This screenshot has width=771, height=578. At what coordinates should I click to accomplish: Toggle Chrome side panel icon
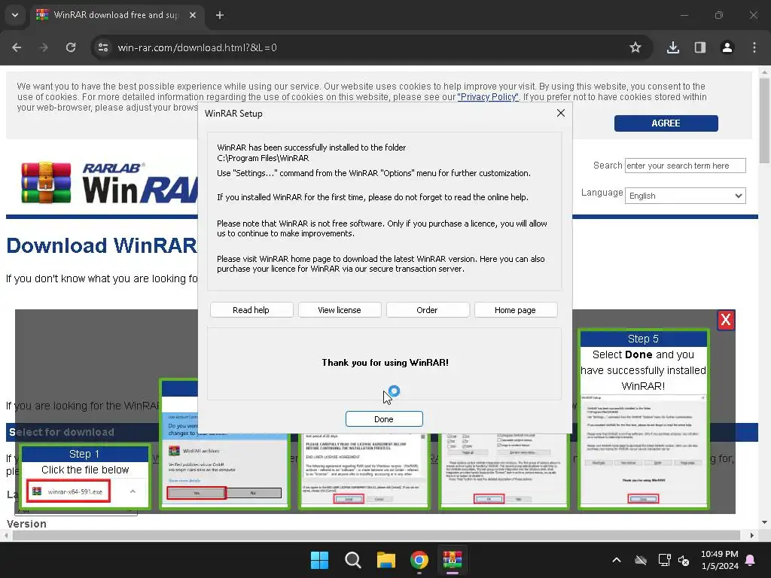(700, 47)
